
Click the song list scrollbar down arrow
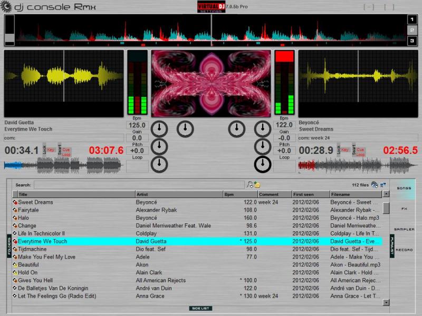pos(386,302)
